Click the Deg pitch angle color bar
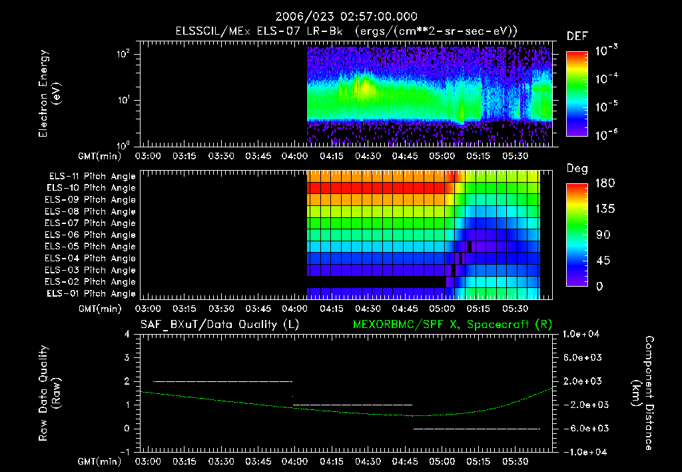682x472 pixels. tap(577, 235)
